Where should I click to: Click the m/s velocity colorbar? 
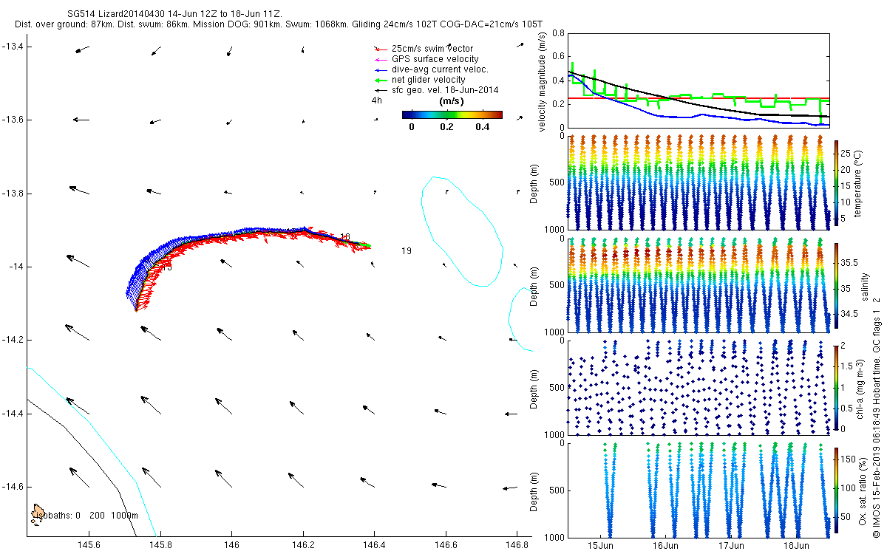[x=452, y=114]
